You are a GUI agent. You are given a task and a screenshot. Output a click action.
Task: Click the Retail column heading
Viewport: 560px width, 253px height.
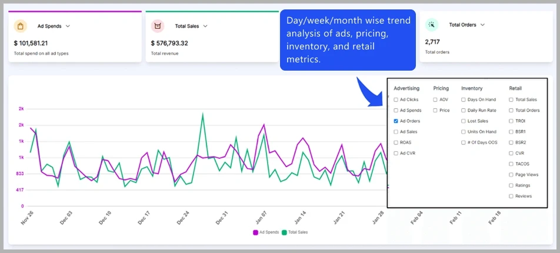[x=515, y=88]
